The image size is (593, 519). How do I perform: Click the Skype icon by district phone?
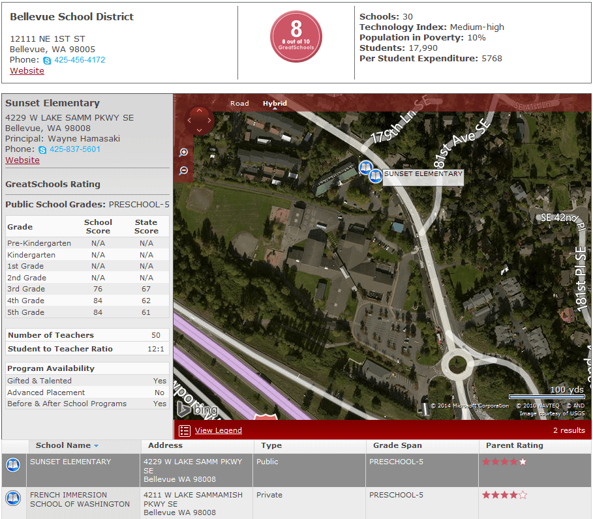pos(47,61)
